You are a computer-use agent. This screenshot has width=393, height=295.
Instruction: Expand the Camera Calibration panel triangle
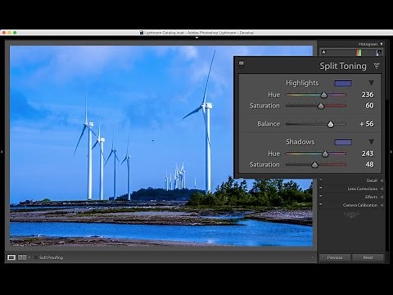pos(382,205)
